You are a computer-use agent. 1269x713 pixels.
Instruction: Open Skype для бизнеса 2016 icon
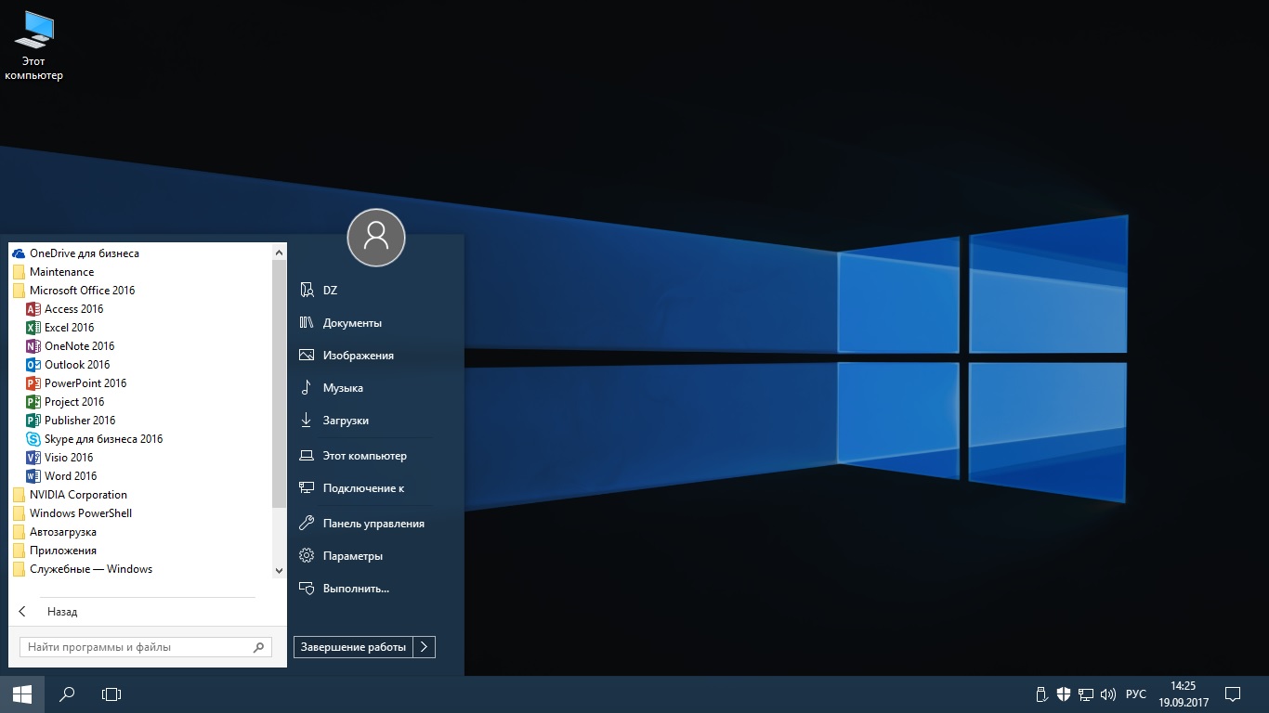33,439
